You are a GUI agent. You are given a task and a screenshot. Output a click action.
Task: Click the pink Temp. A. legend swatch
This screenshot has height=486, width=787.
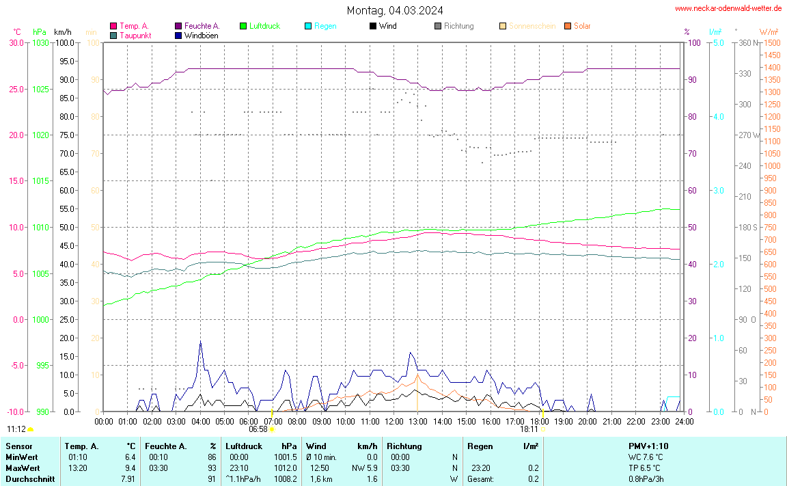click(x=113, y=26)
